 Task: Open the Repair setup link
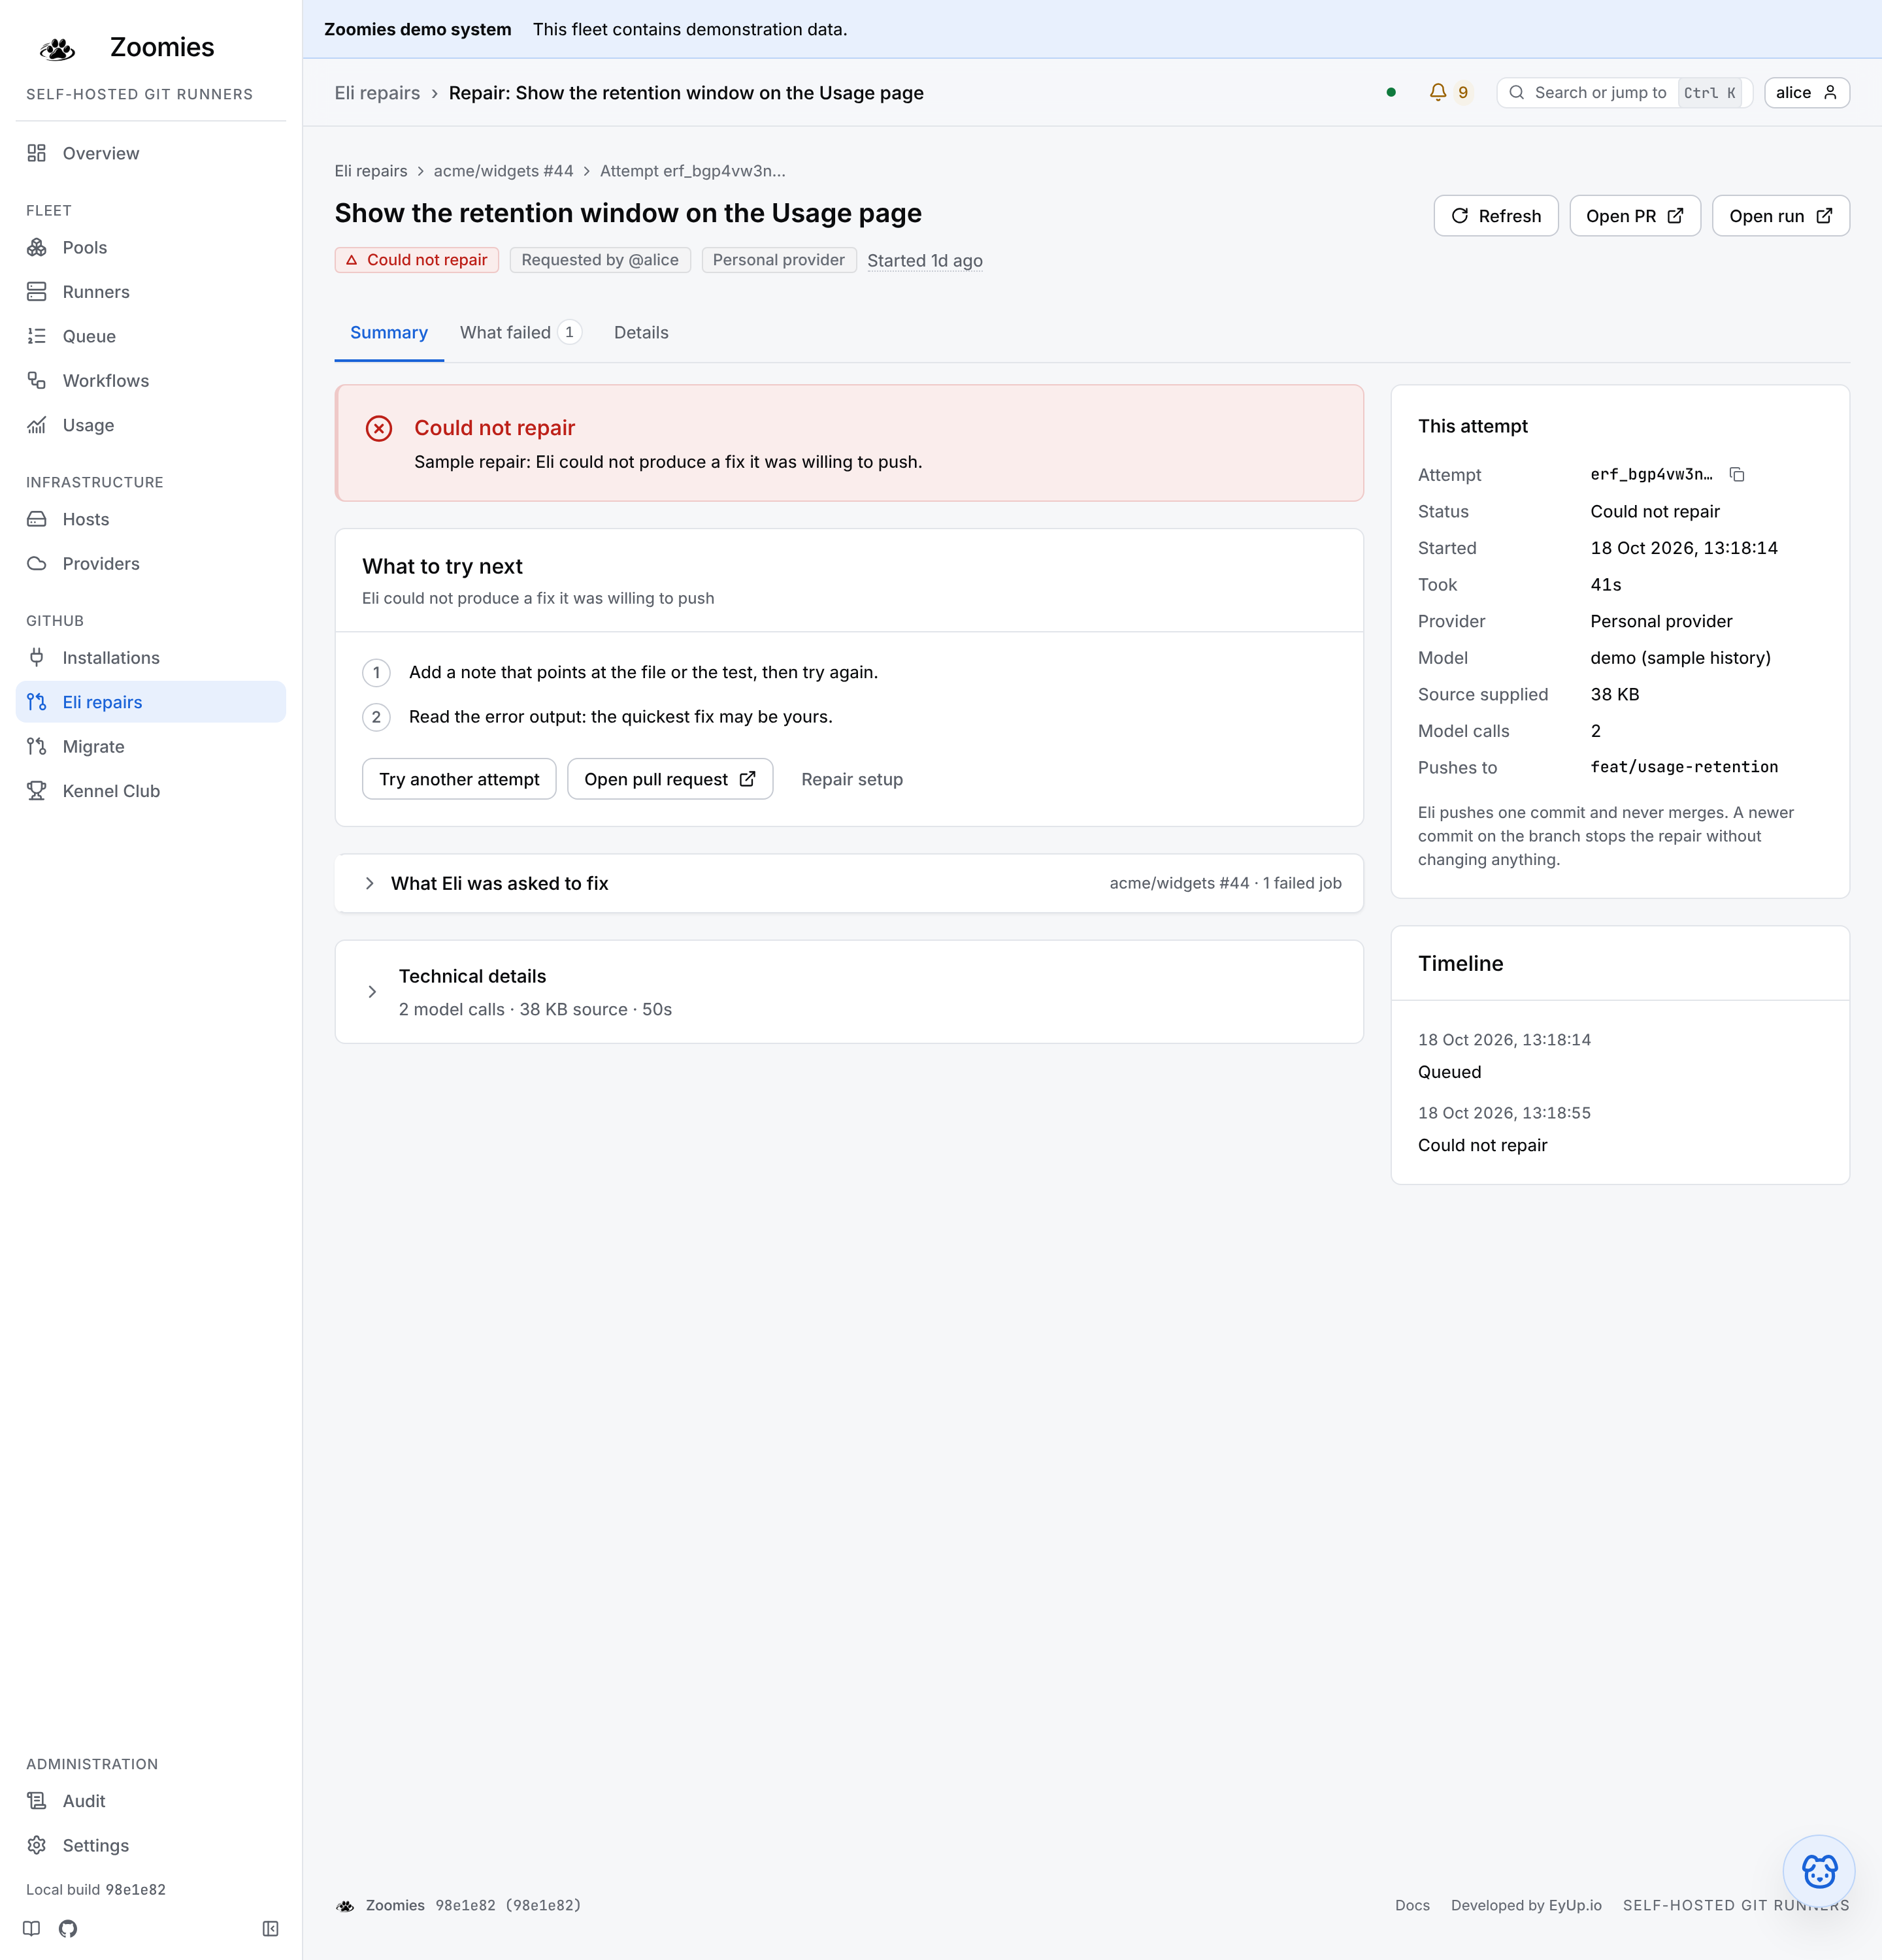pyautogui.click(x=852, y=779)
